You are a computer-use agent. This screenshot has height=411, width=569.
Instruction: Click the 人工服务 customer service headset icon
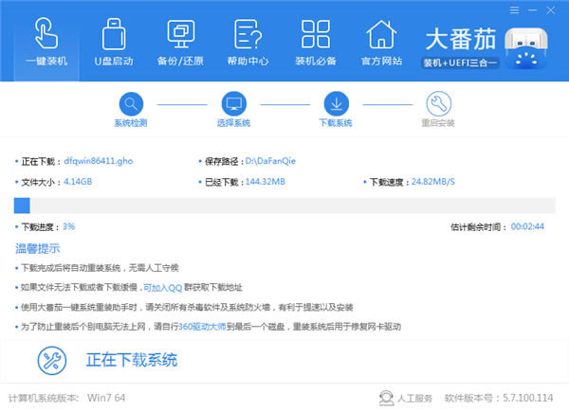[x=387, y=397]
